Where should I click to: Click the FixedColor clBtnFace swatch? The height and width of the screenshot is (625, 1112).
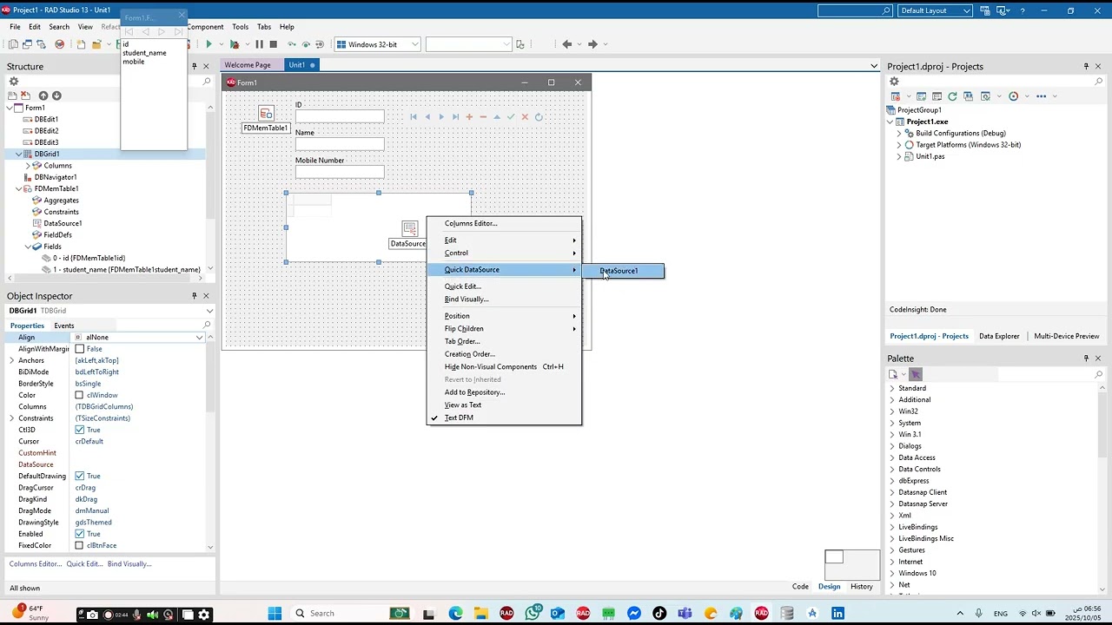[80, 545]
